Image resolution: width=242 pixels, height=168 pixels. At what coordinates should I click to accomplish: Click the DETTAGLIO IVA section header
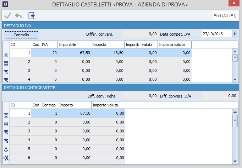point(120,26)
